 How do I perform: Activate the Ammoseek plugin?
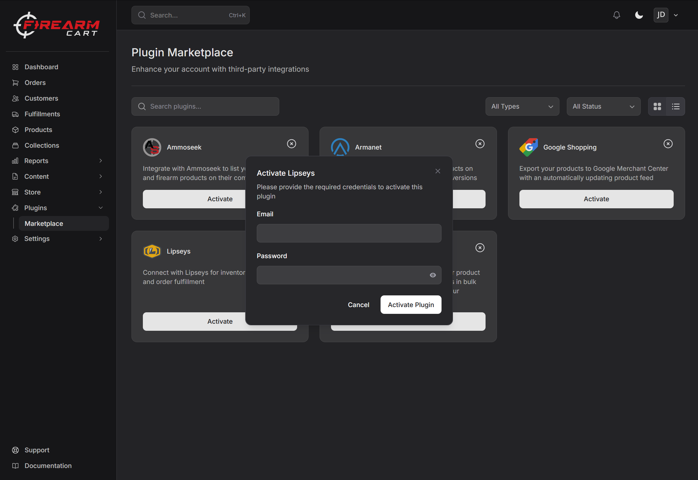[194, 199]
